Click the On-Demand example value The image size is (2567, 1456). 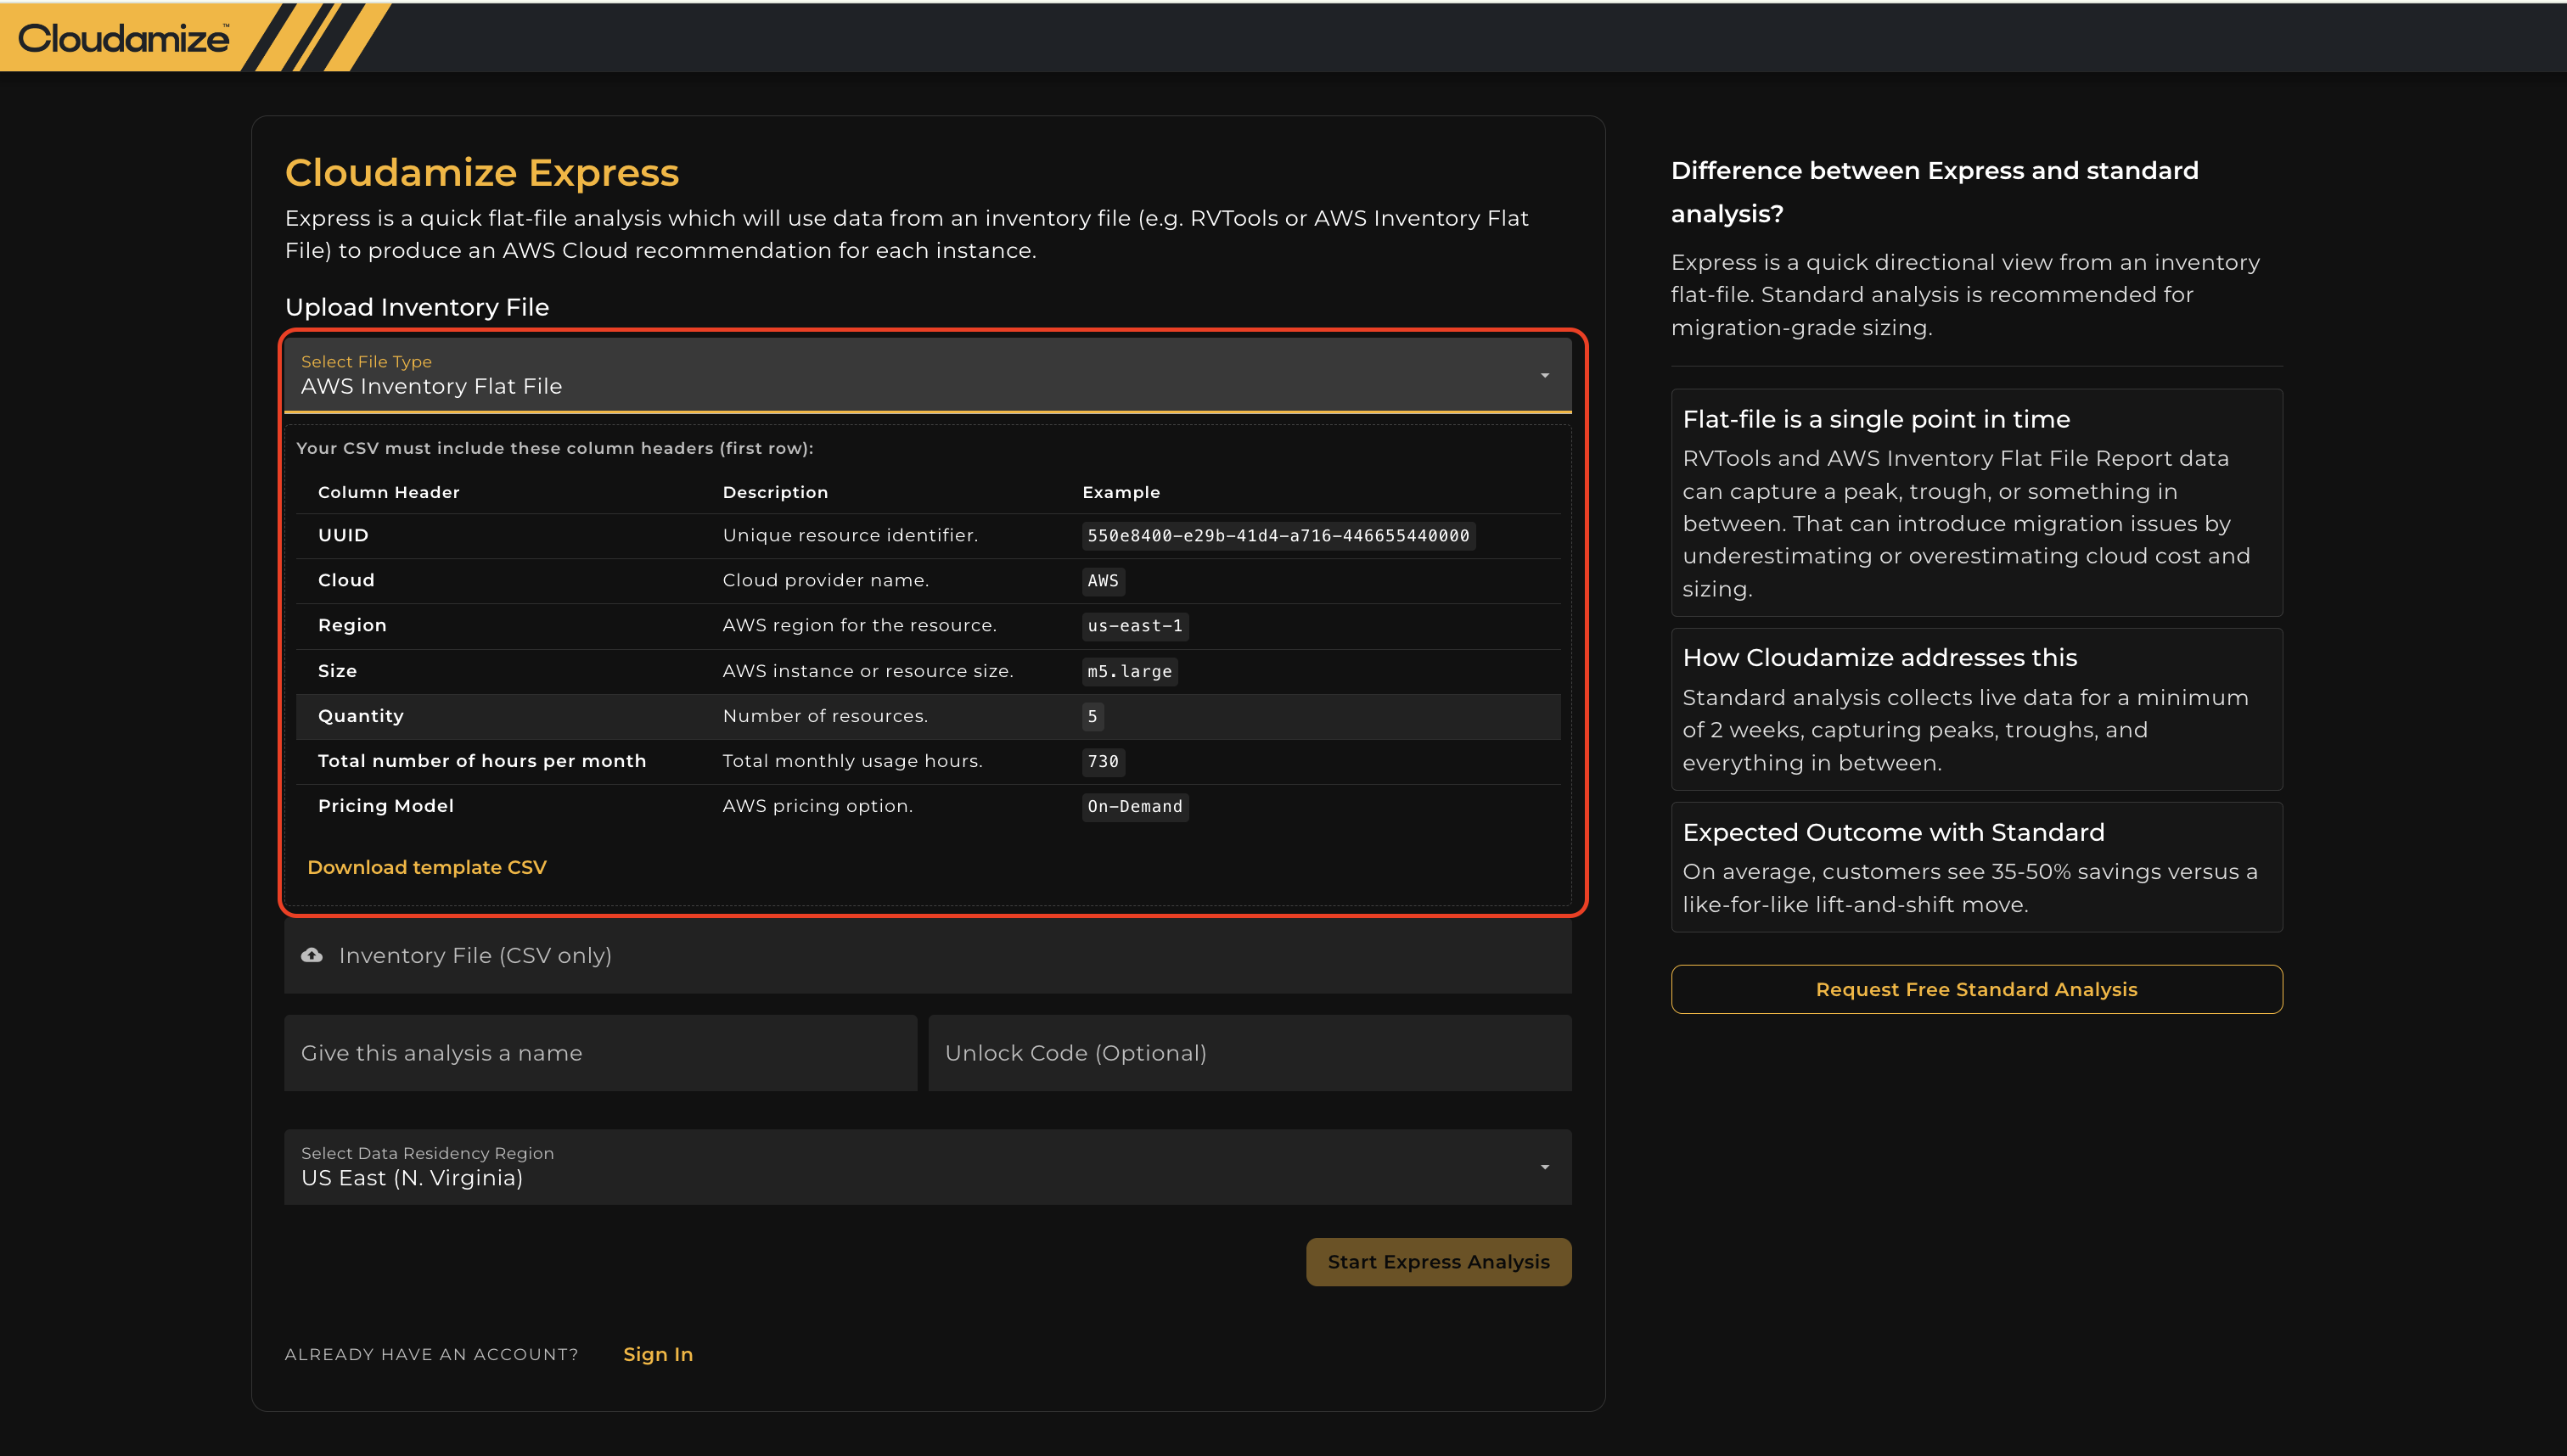point(1136,807)
